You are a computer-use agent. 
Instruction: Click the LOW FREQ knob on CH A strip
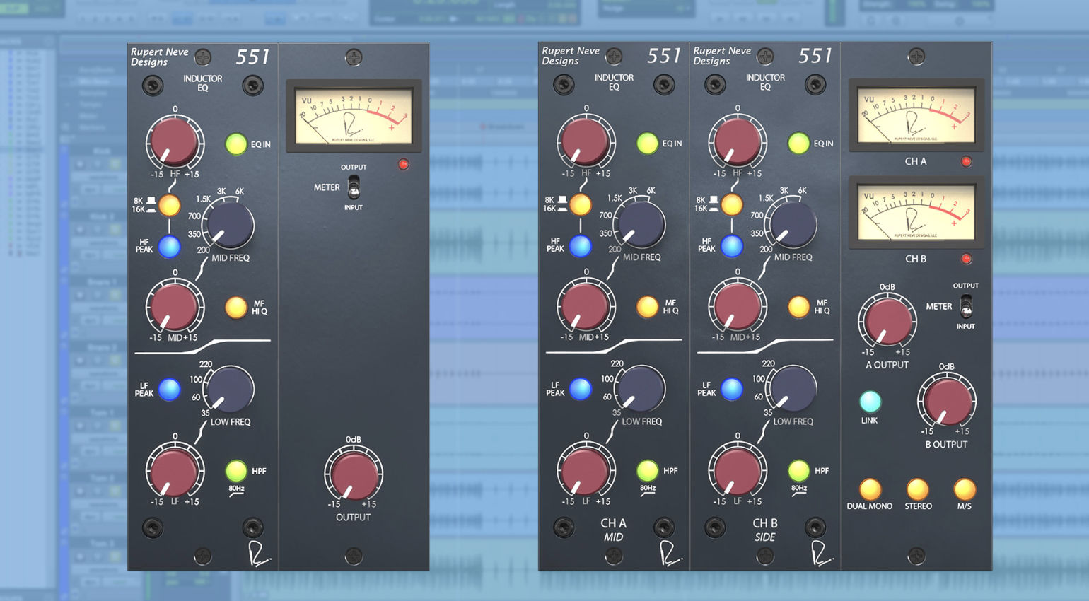(641, 389)
